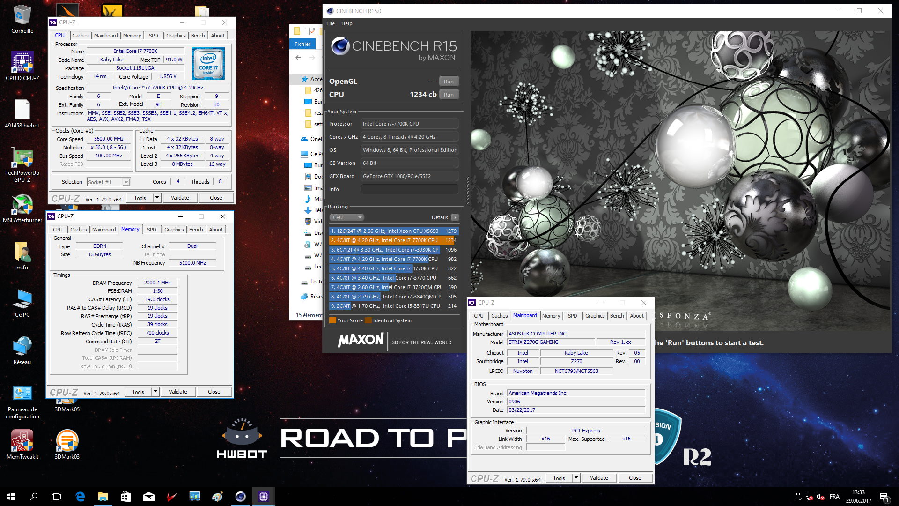Click Validate in Mainboard CPU-Z window

(x=599, y=478)
